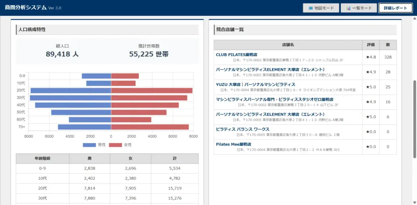The width and height of the screenshot is (417, 205).
Task: Click the 商圏分析システム app title
Action: click(26, 8)
